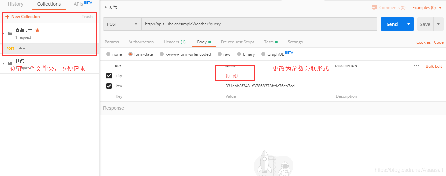The height and width of the screenshot is (176, 446).
Task: Switch to the Collections tab
Action: [x=49, y=4]
